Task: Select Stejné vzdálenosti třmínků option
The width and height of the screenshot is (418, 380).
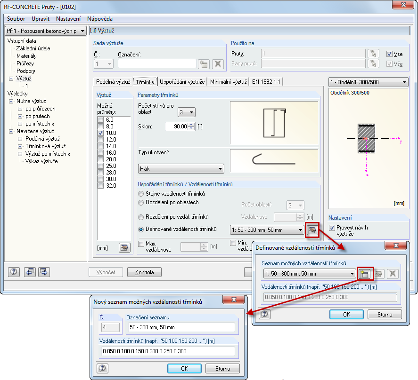Action: [x=141, y=194]
